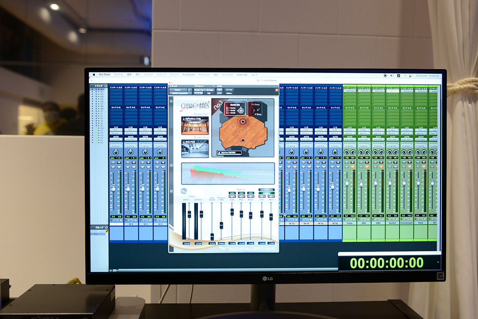This screenshot has width=478, height=319.
Task: Select track Cel in the track list
Action: tap(102, 128)
